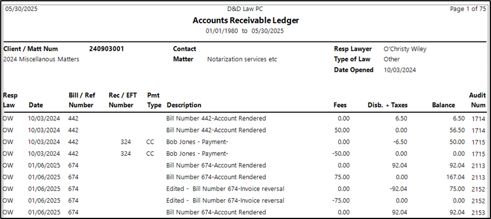Select first Bill Number 442-Account Rendered row
491x219 pixels.
click(244, 119)
